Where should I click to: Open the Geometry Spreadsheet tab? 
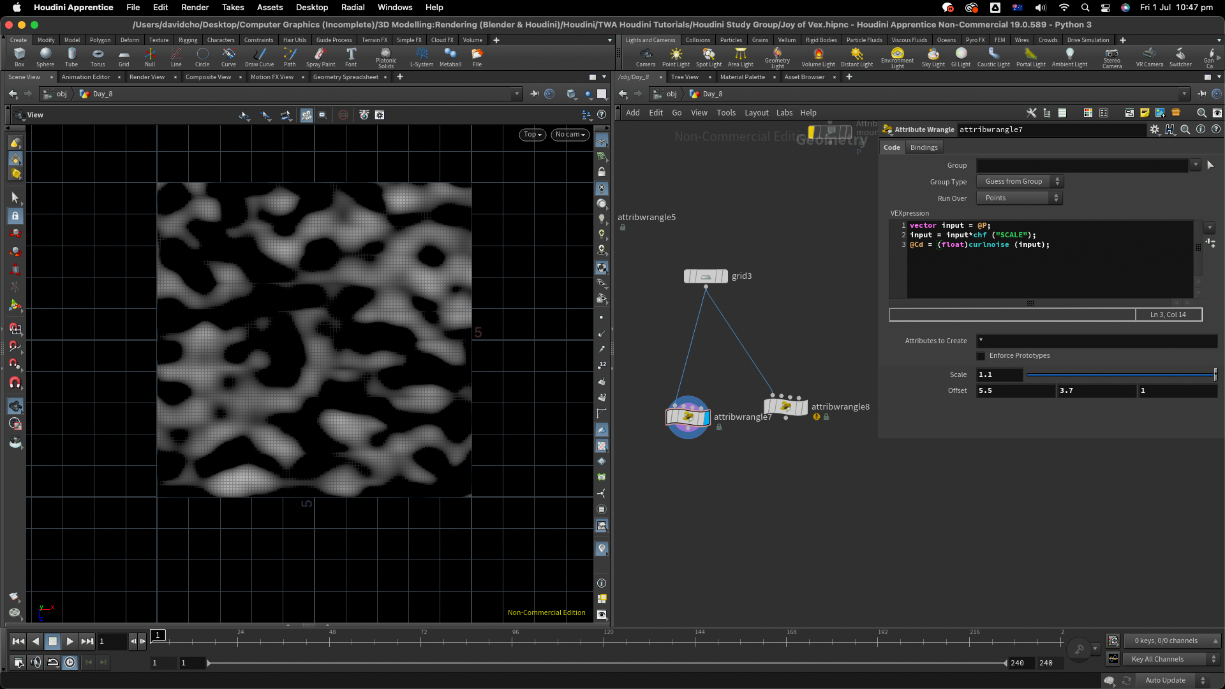[x=345, y=77]
